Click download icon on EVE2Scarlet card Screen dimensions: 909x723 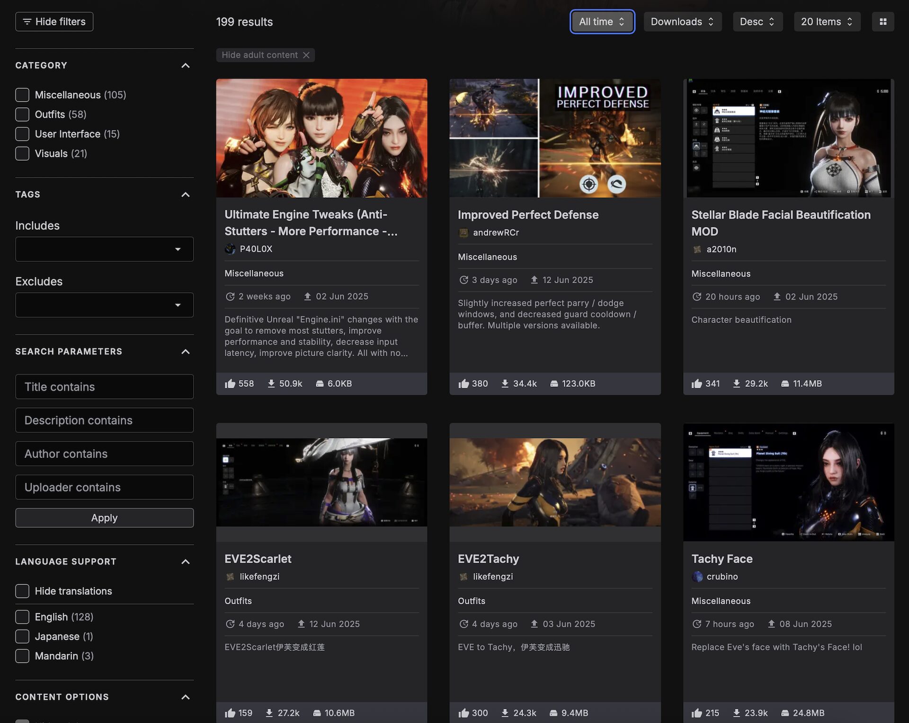point(269,713)
